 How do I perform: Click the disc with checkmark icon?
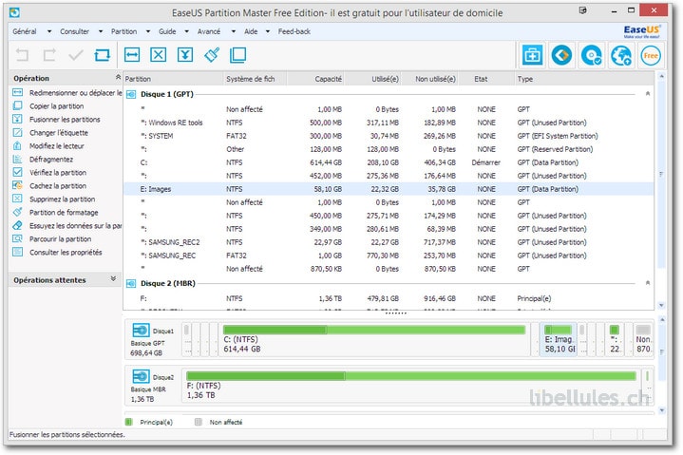[x=592, y=55]
